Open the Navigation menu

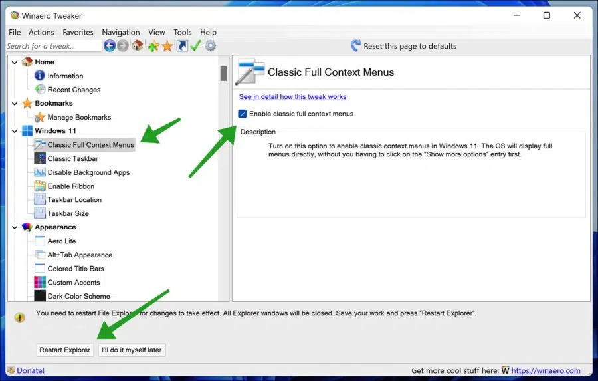[x=120, y=32]
